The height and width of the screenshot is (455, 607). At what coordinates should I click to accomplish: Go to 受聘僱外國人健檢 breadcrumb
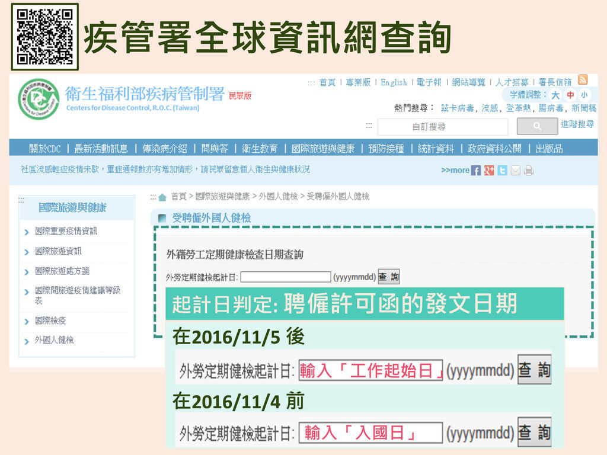338,197
